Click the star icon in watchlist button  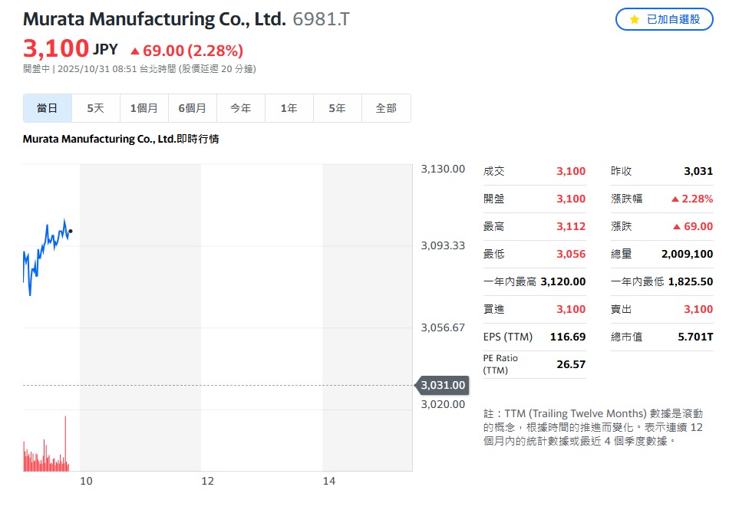pos(634,19)
